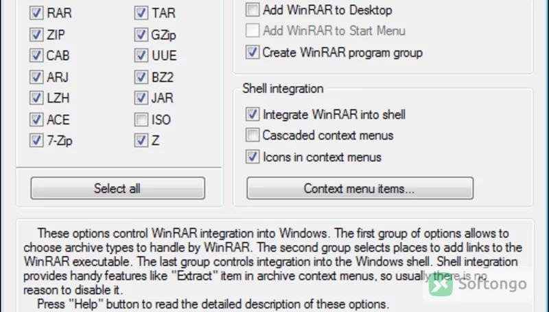The height and width of the screenshot is (312, 549).
Task: Toggle the GZip format checkbox
Action: pos(141,34)
